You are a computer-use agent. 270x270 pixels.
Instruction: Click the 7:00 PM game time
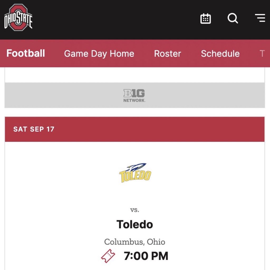click(x=146, y=256)
